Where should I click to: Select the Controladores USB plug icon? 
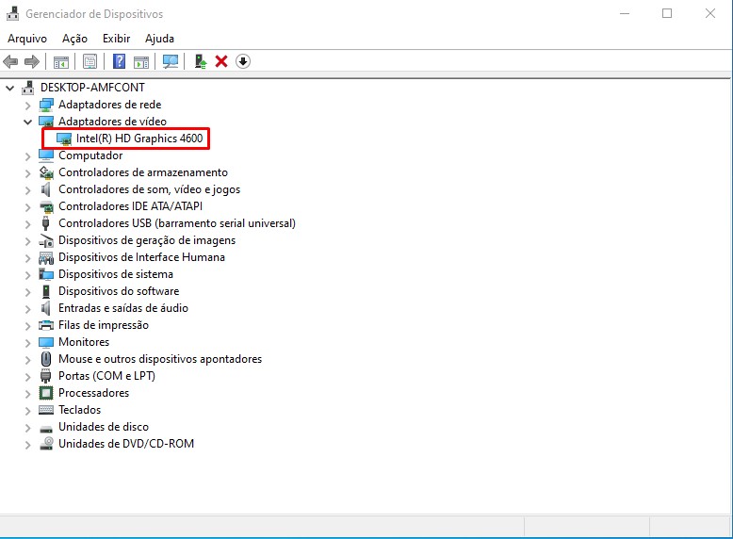tap(46, 223)
